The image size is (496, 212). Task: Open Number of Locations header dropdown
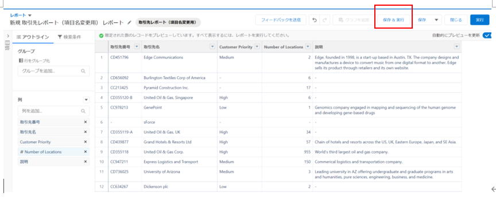[308, 47]
